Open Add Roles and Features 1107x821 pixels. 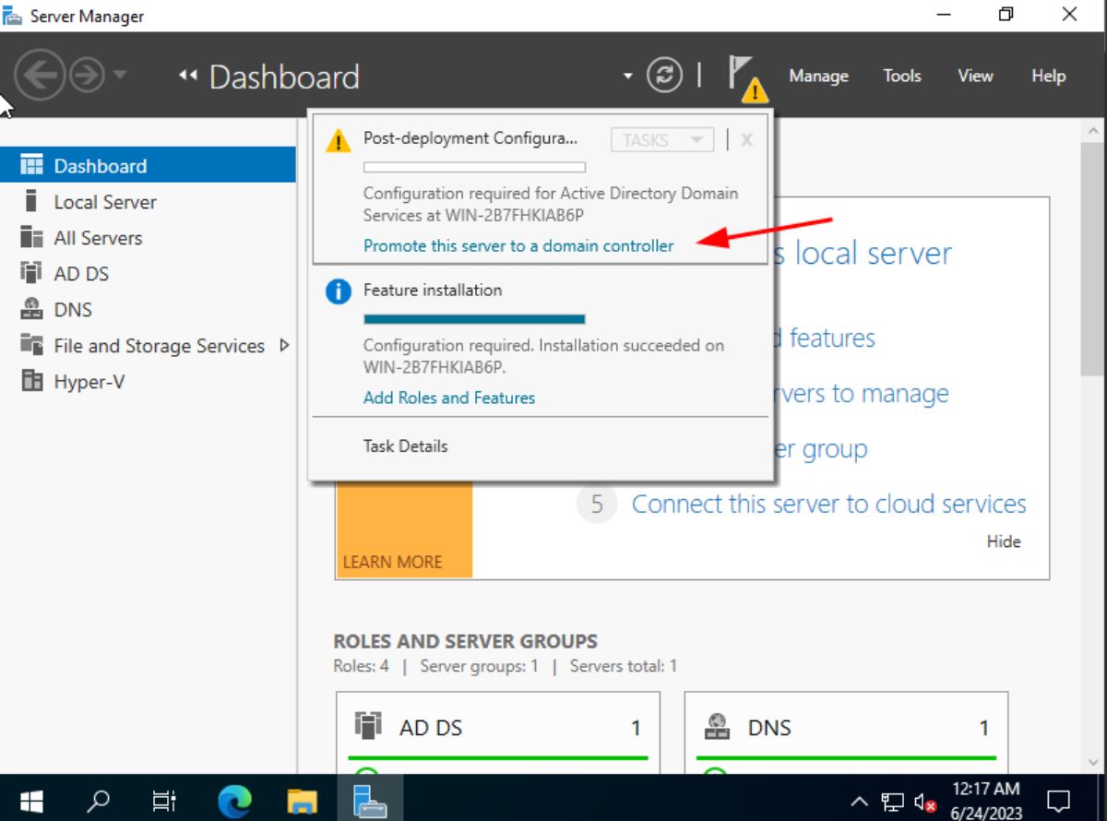click(449, 398)
